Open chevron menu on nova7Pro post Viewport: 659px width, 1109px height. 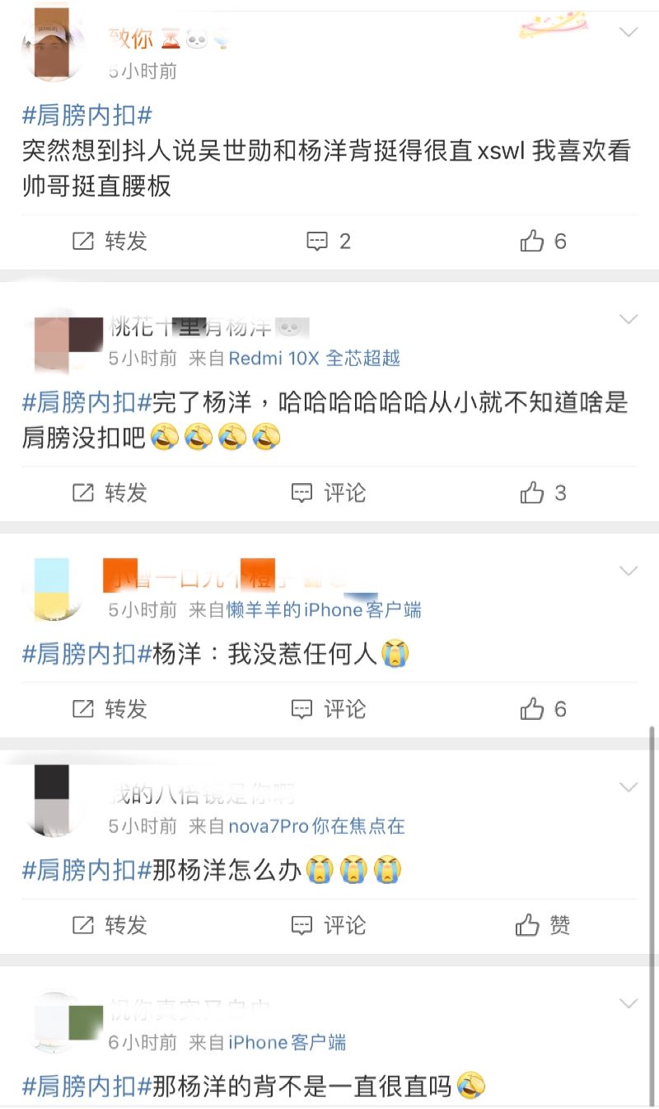coord(629,787)
